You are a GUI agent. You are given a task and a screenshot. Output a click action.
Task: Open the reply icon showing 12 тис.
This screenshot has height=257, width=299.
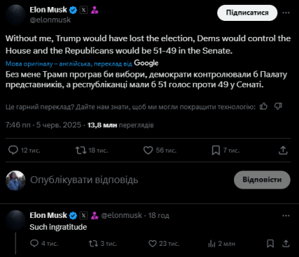(13, 150)
